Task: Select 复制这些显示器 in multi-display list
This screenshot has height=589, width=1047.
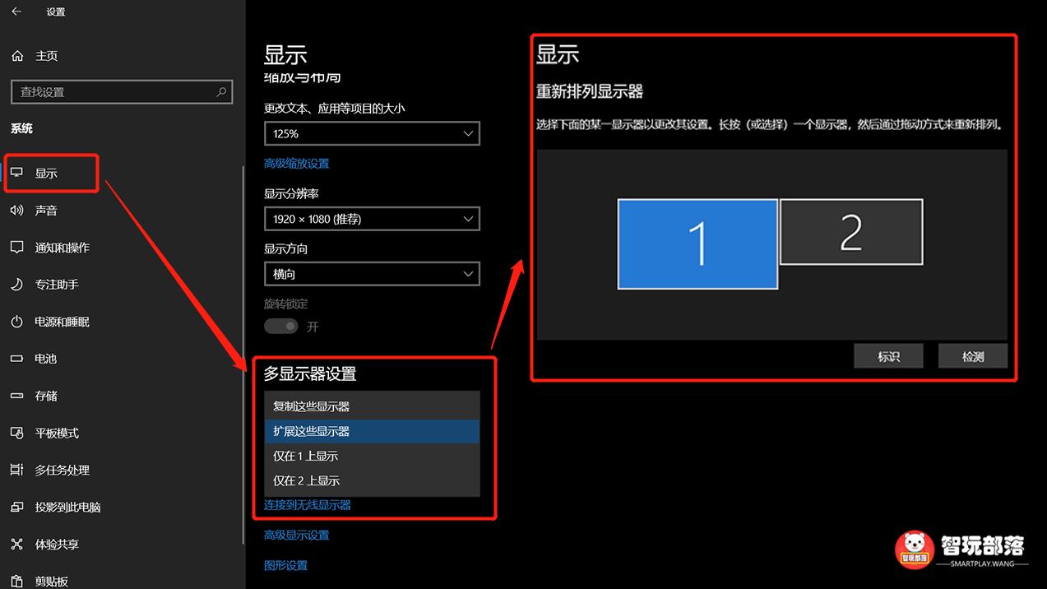Action: 372,406
